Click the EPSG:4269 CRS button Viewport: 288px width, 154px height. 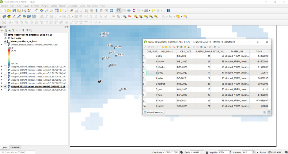click(x=275, y=152)
